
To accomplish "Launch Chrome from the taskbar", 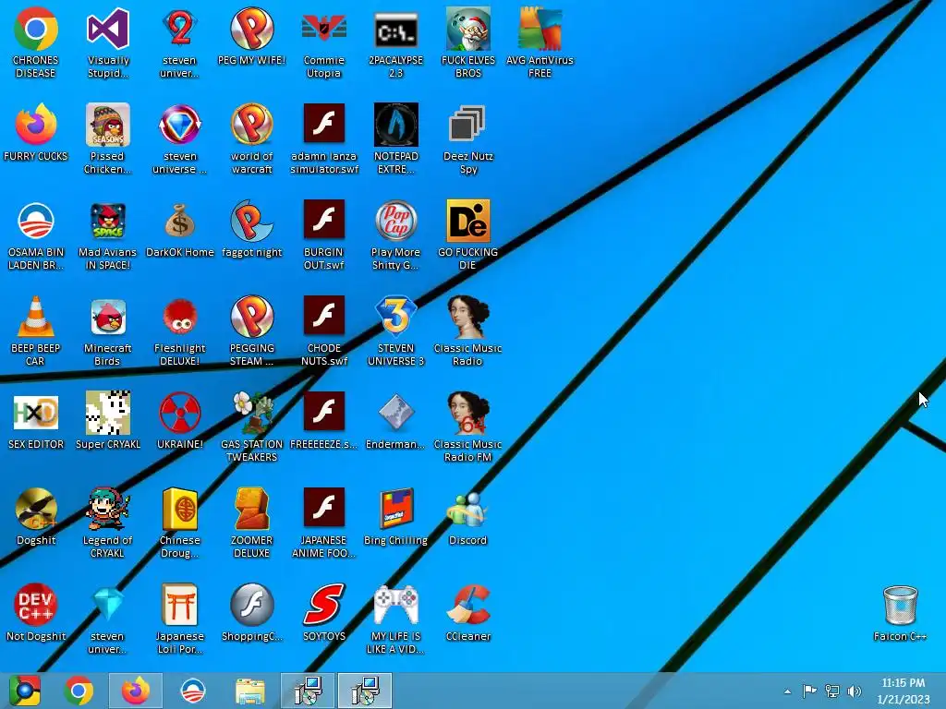I will pyautogui.click(x=79, y=691).
